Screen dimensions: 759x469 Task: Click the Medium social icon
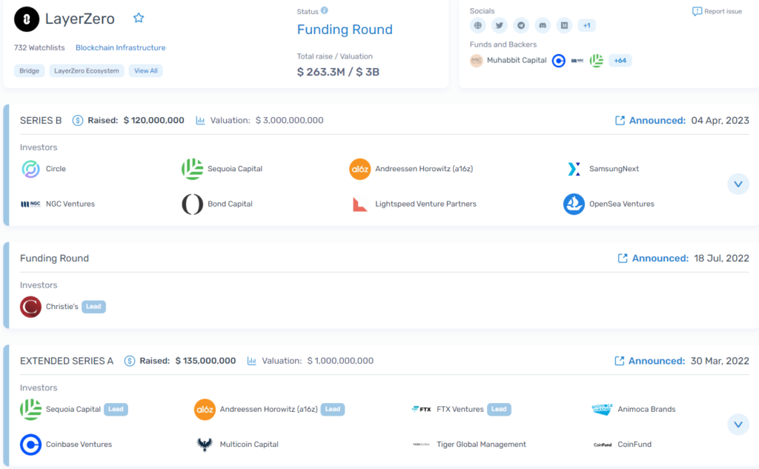[565, 25]
